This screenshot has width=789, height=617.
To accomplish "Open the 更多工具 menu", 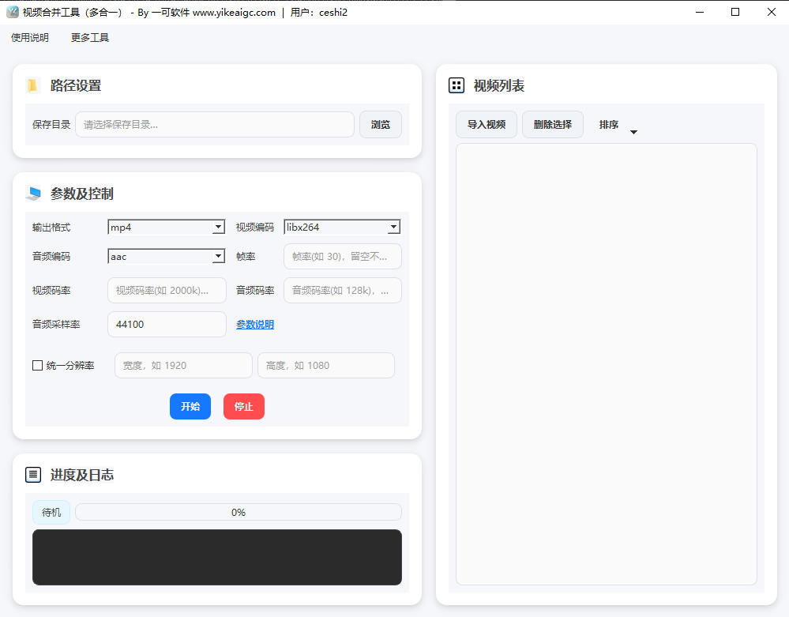I will [88, 37].
